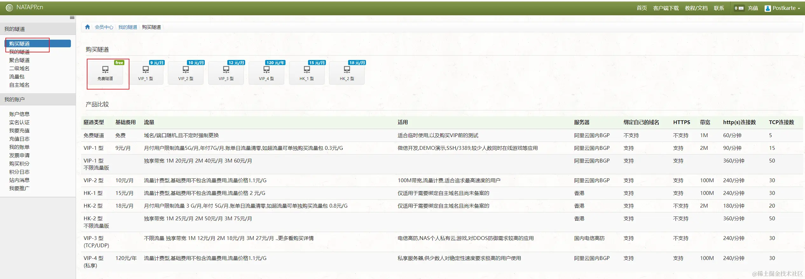Open 发票申请 in the sidebar
Viewport: 805px width, 279px height.
(19, 155)
